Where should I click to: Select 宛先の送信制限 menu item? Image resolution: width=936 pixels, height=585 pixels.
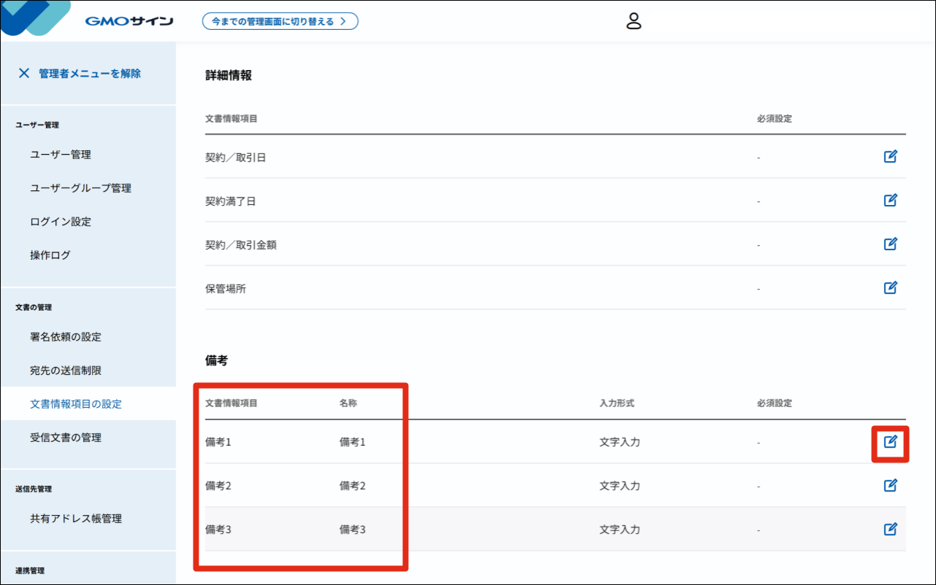(x=66, y=371)
